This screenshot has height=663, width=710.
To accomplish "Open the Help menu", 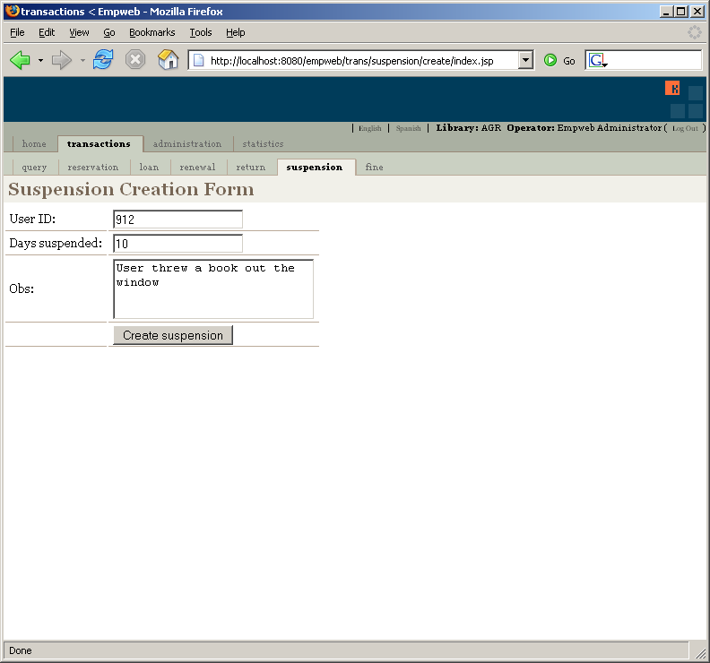I will [x=236, y=32].
